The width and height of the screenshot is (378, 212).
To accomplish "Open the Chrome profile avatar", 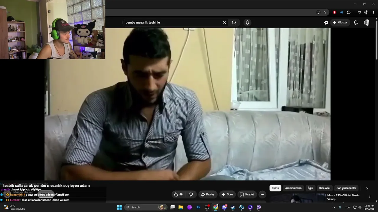I will tap(366, 12).
